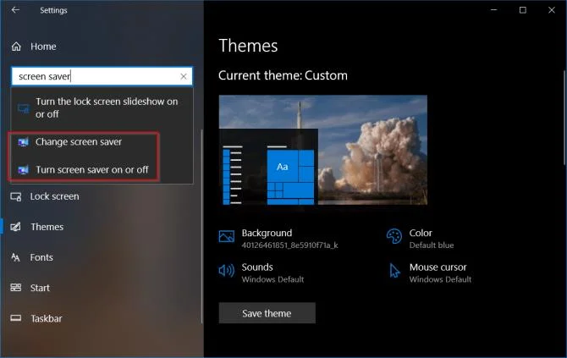Click the Fonts sidebar icon
The image size is (567, 358).
[15, 257]
